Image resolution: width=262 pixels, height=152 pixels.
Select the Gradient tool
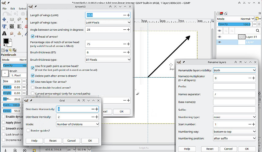pyautogui.click(x=19, y=26)
